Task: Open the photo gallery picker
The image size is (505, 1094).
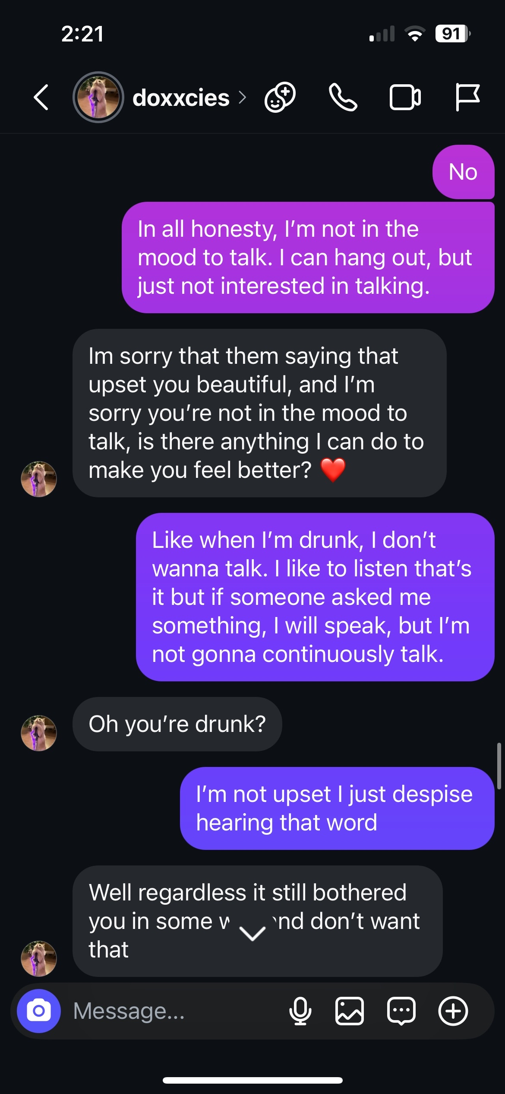Action: tap(350, 1011)
